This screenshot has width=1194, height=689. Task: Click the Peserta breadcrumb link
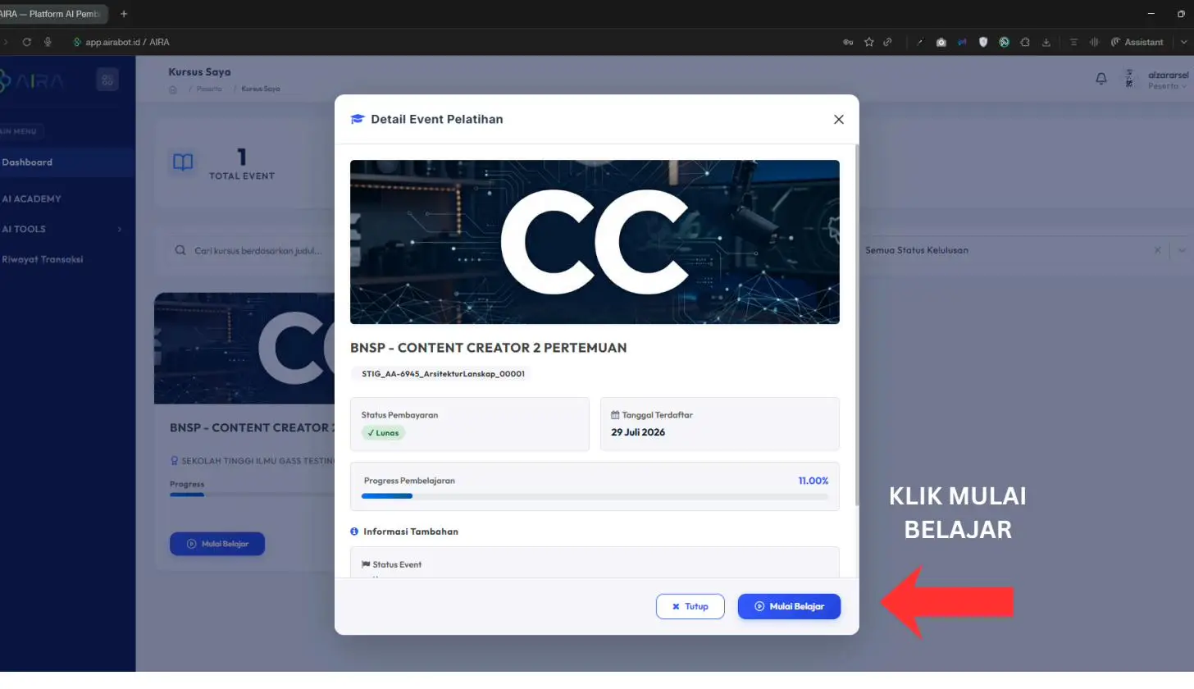[209, 89]
